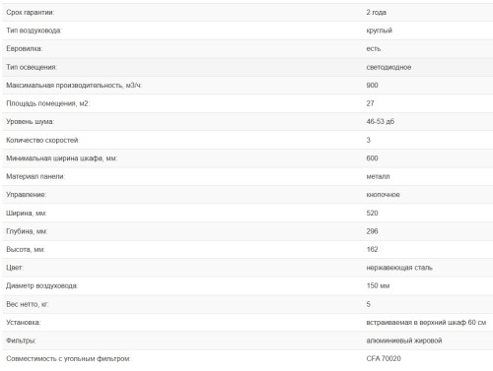Image resolution: width=493 pixels, height=371 pixels.
Task: Click the 'Количество скоростей' label
Action: click(x=42, y=140)
